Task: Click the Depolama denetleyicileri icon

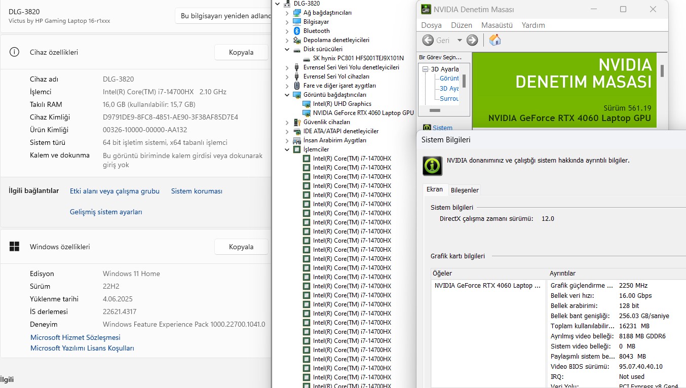Action: [x=297, y=40]
